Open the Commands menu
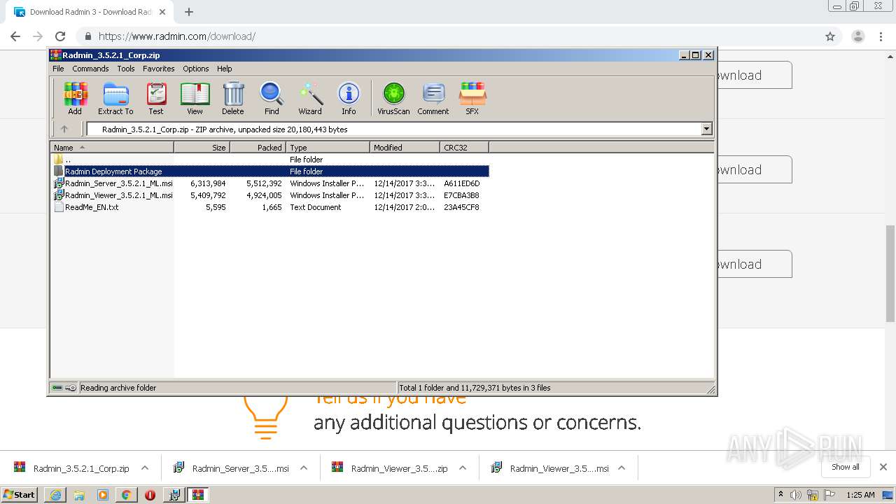This screenshot has height=504, width=896. click(90, 69)
